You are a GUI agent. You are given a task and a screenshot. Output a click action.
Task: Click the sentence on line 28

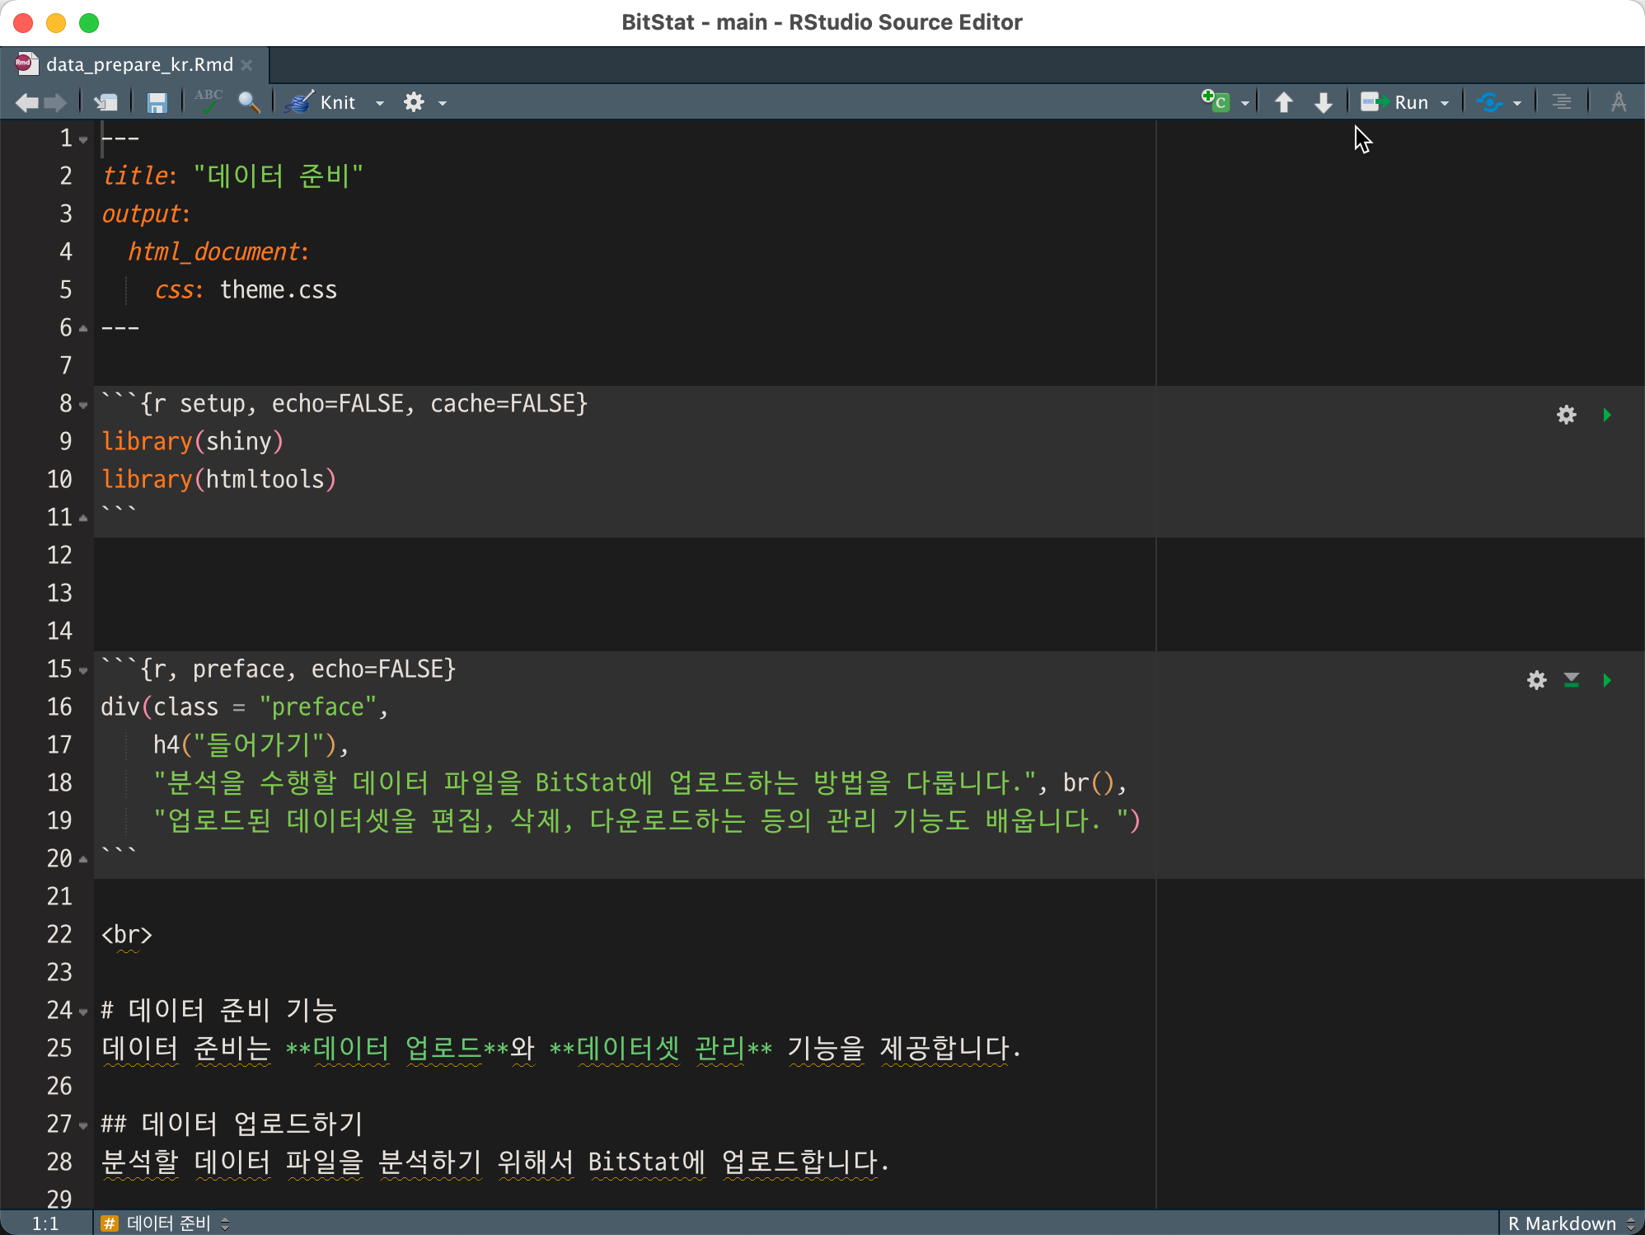[x=495, y=1162]
